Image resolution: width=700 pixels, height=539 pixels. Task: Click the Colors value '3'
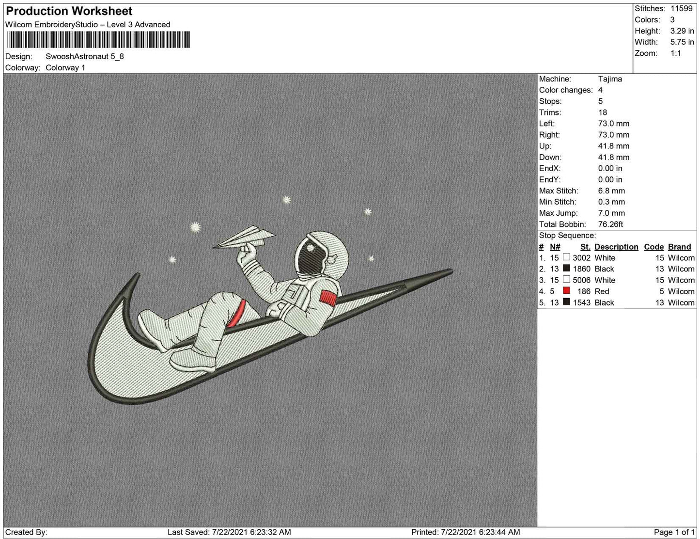pyautogui.click(x=672, y=20)
